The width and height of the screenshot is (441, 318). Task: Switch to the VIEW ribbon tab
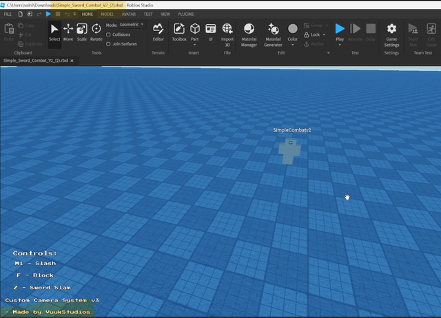click(x=165, y=14)
